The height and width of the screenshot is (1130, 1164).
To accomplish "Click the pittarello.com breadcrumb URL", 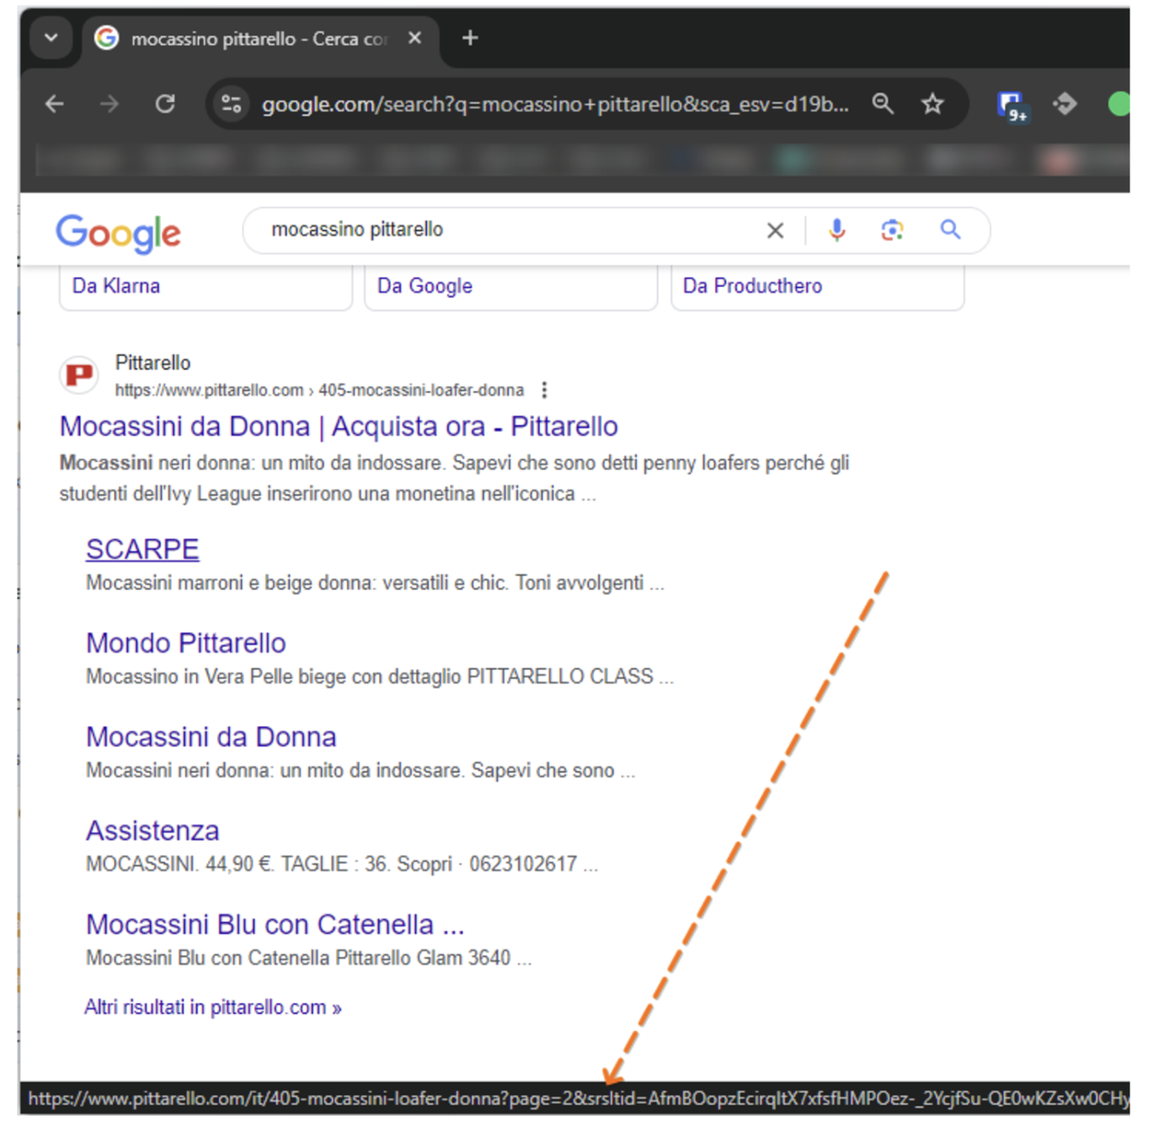I will (x=319, y=390).
